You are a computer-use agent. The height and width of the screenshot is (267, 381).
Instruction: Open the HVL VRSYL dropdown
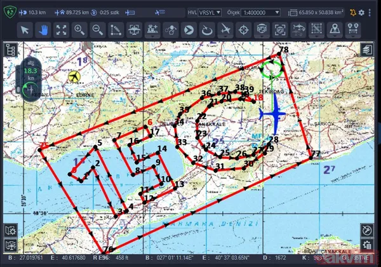click(208, 12)
